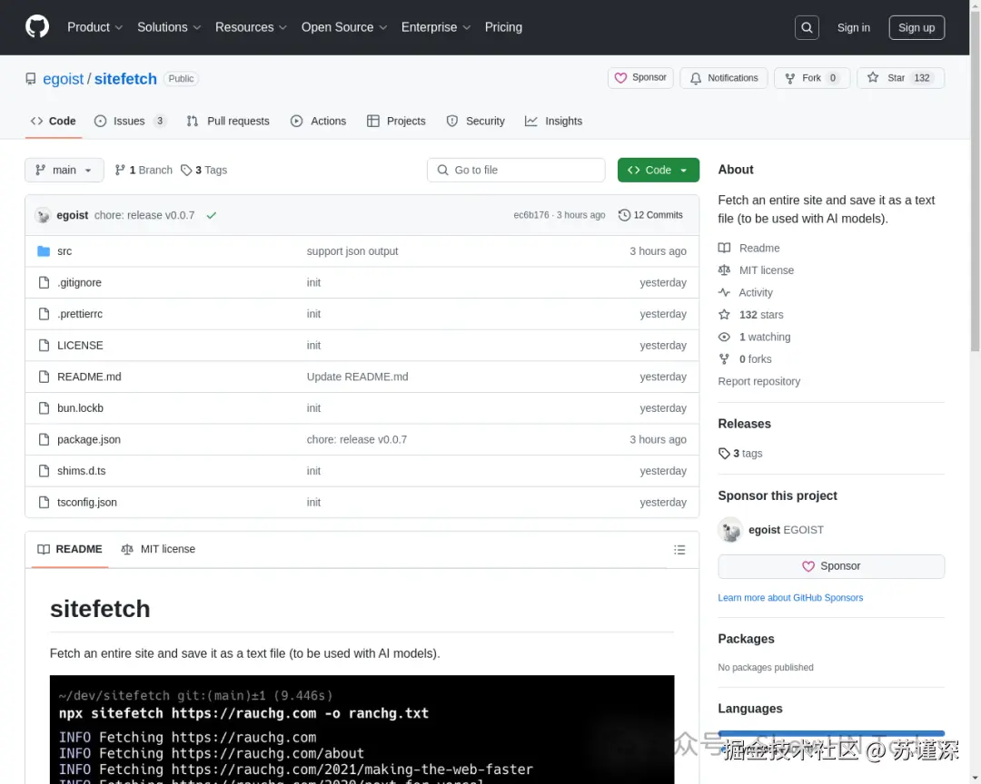Click the package.json file icon
Viewport: 981px width, 784px height.
click(x=44, y=439)
